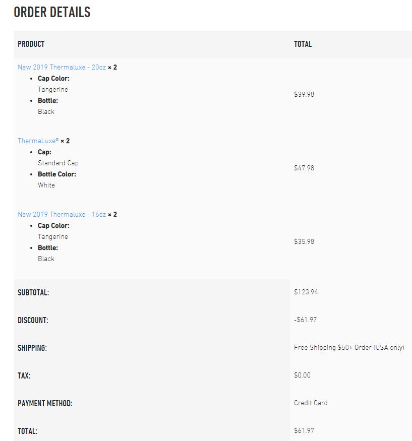
Task: Click the TOTAL column header at top
Action: point(303,44)
